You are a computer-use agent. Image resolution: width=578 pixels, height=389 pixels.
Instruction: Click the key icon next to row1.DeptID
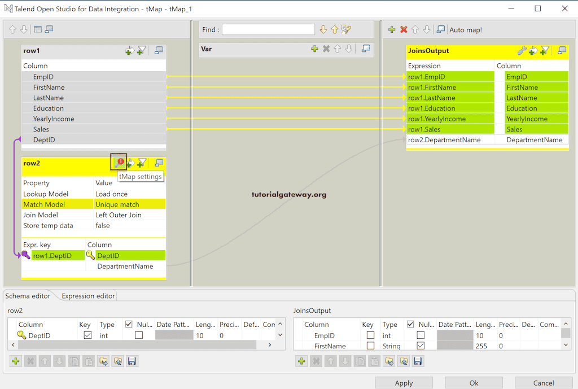click(x=26, y=255)
